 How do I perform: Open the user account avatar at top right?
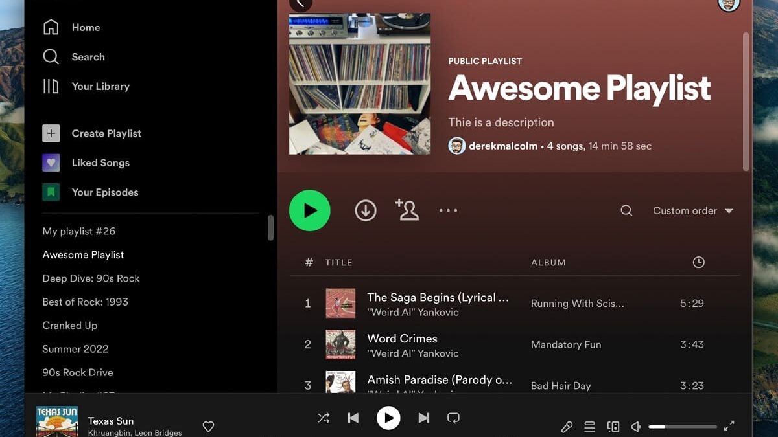point(729,4)
